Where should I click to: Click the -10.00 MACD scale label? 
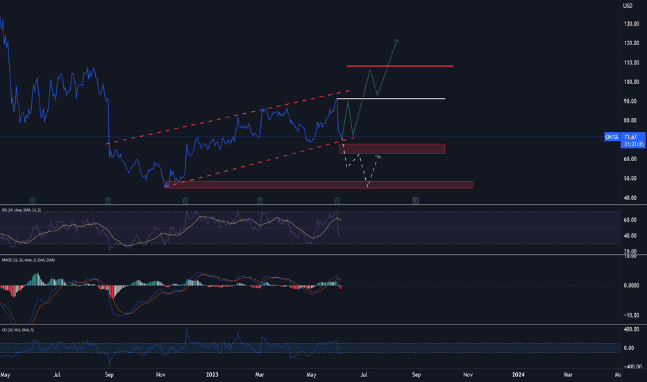(x=631, y=315)
